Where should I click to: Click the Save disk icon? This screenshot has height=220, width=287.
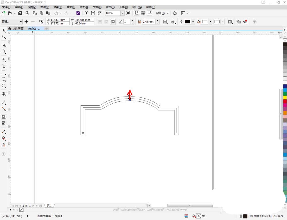20,13
